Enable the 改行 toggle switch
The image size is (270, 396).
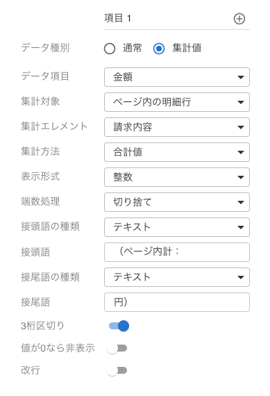click(x=117, y=370)
